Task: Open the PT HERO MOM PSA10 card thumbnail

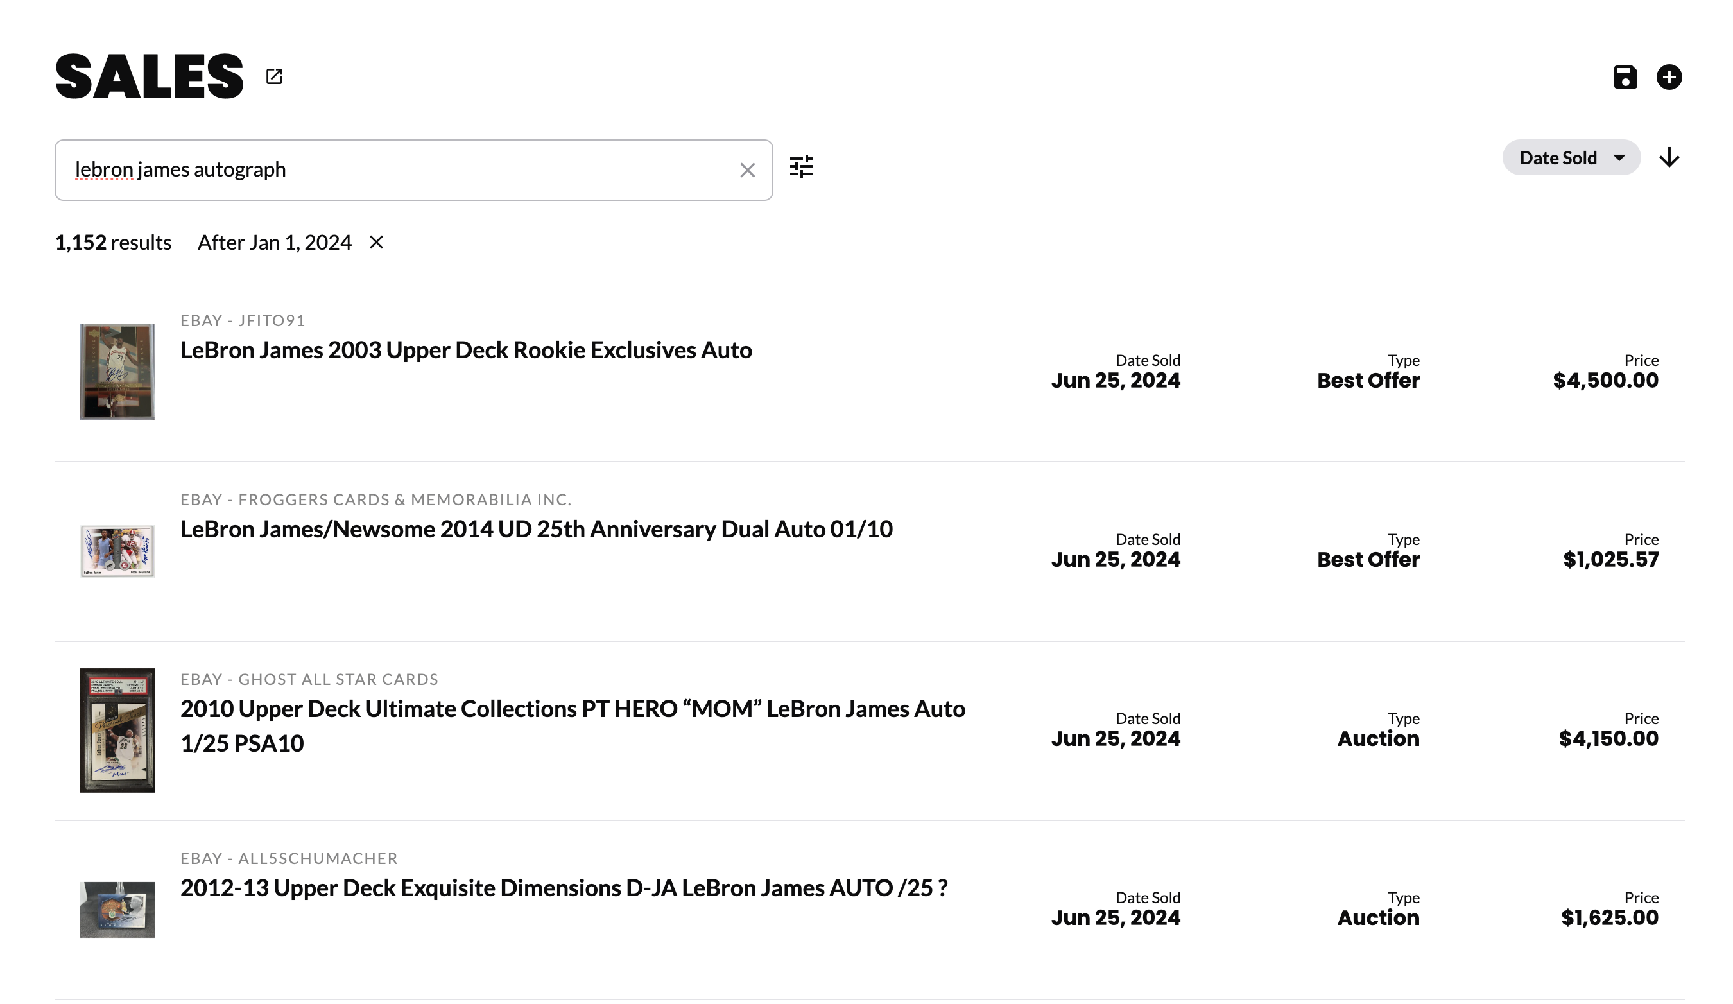Action: (117, 731)
